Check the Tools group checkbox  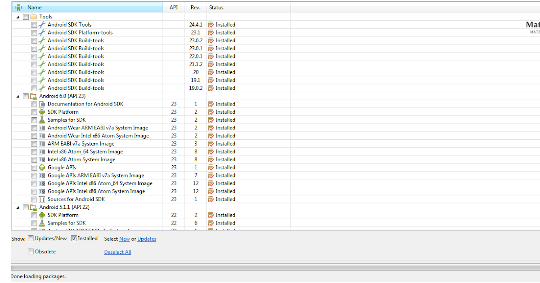(26, 17)
